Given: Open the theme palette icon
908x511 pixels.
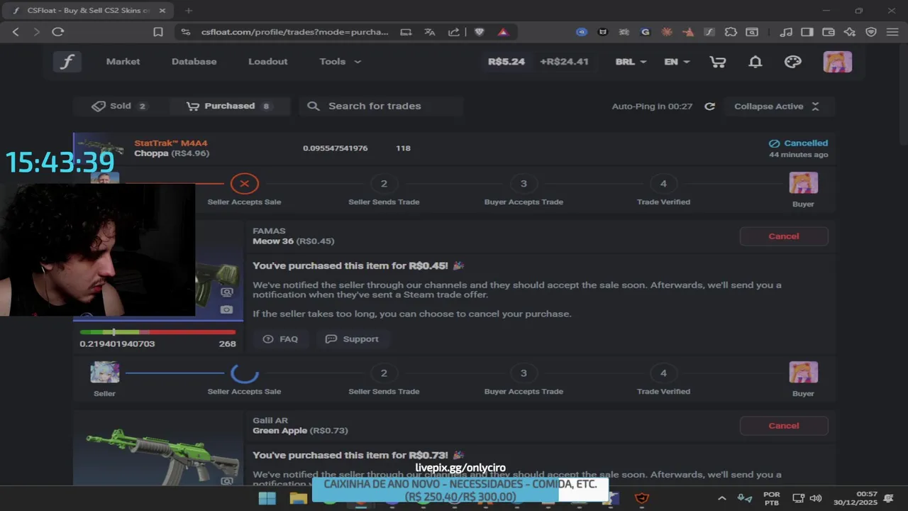Looking at the screenshot, I should [x=793, y=62].
